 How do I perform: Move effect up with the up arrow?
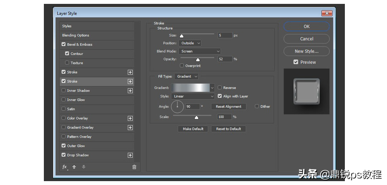(74, 167)
